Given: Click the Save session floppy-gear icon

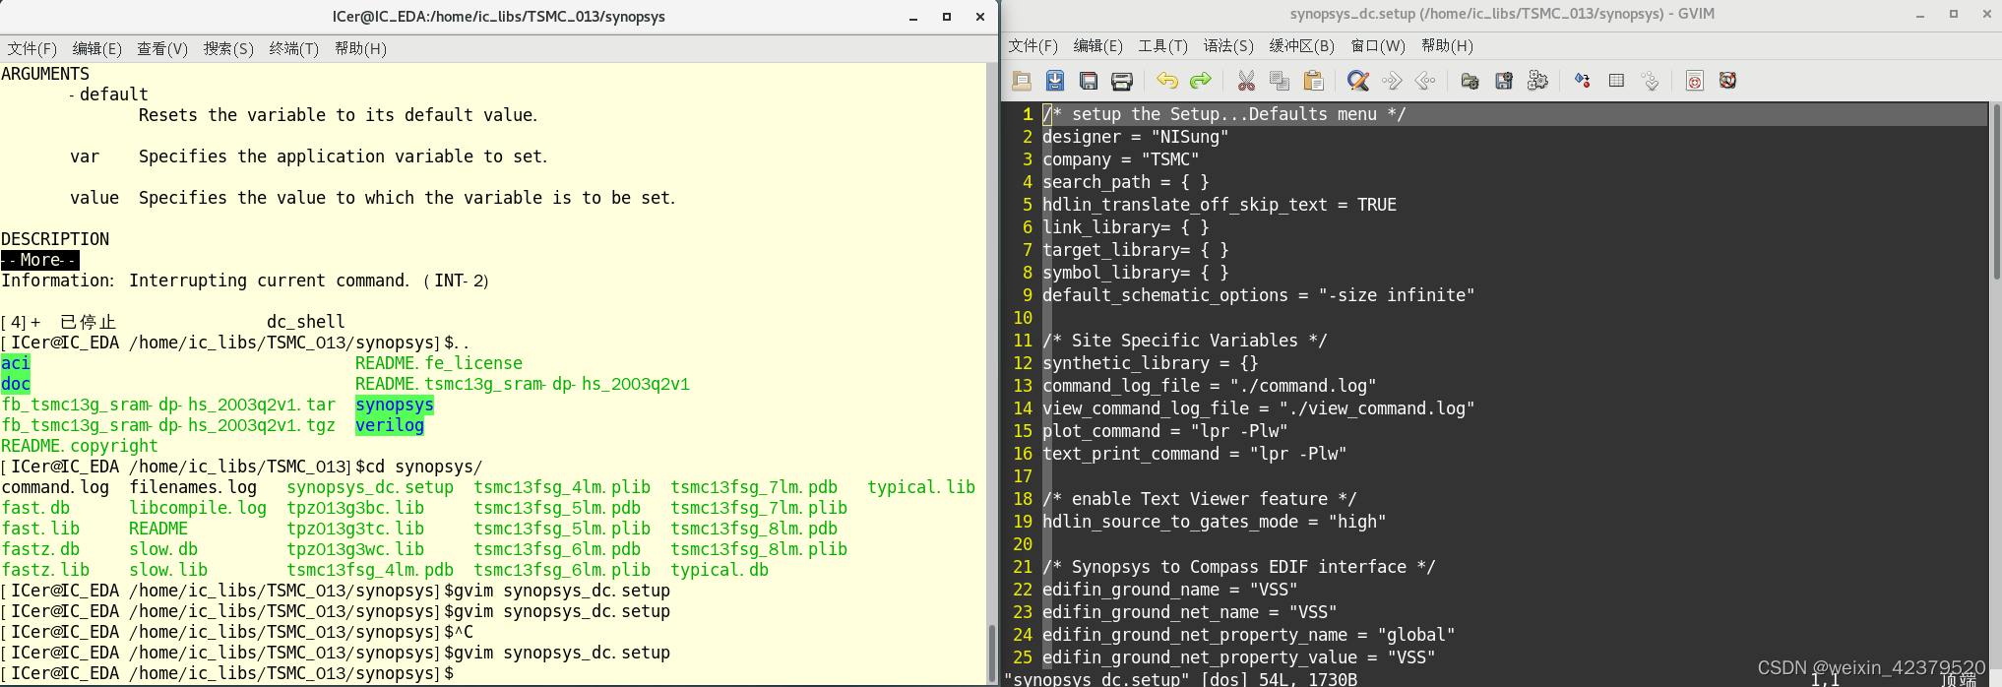Looking at the screenshot, I should coord(1504,81).
